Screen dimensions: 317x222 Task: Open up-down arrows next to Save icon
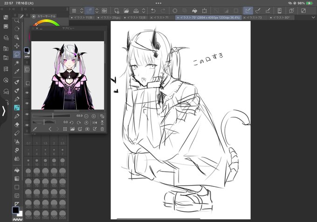144,11
